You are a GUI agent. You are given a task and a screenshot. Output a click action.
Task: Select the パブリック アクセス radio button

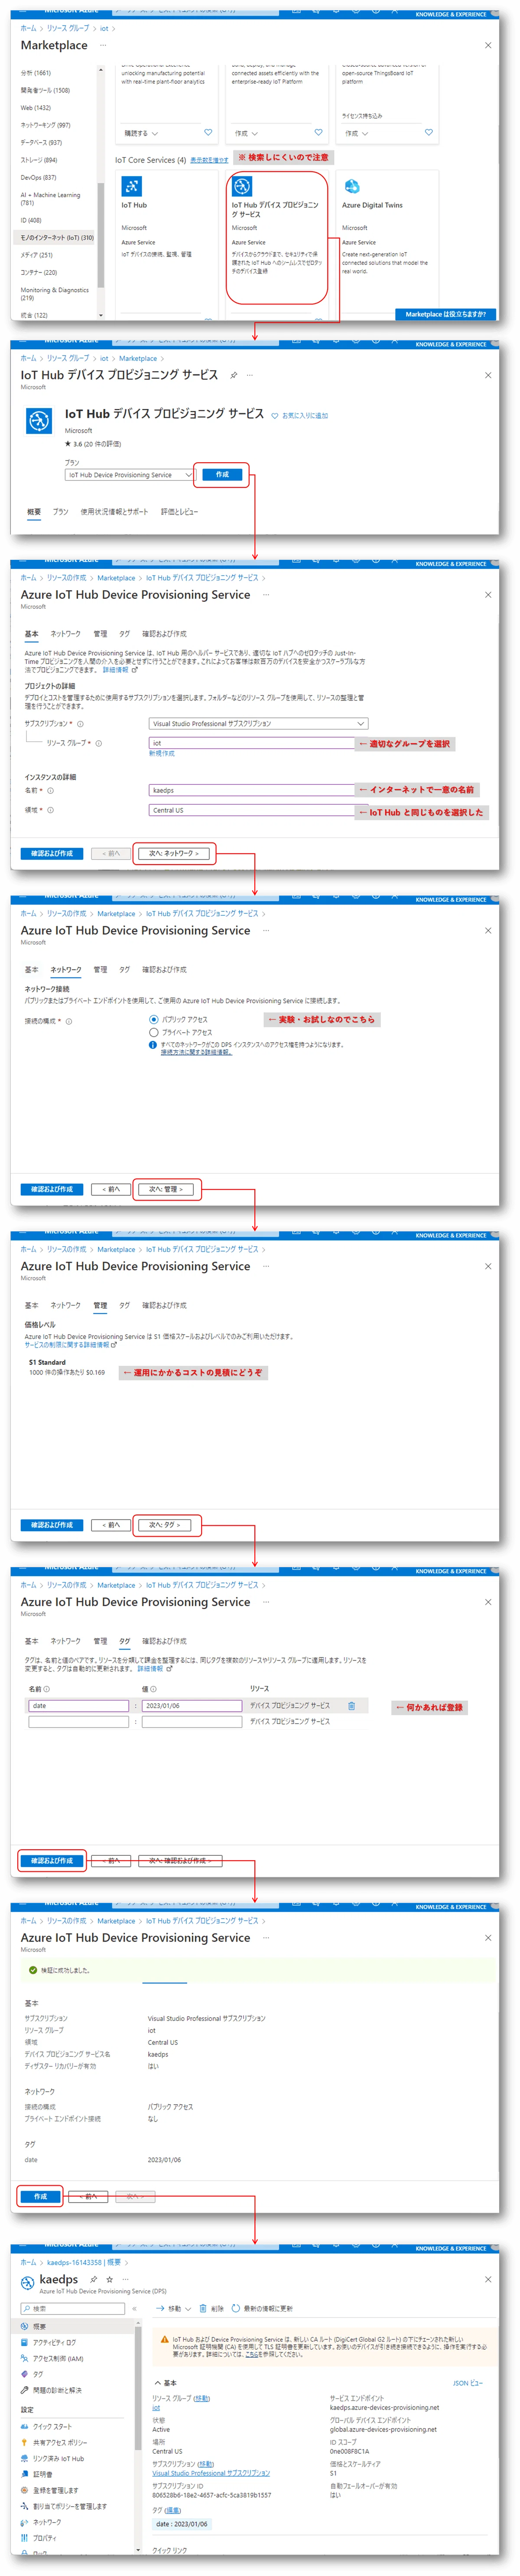click(153, 1020)
